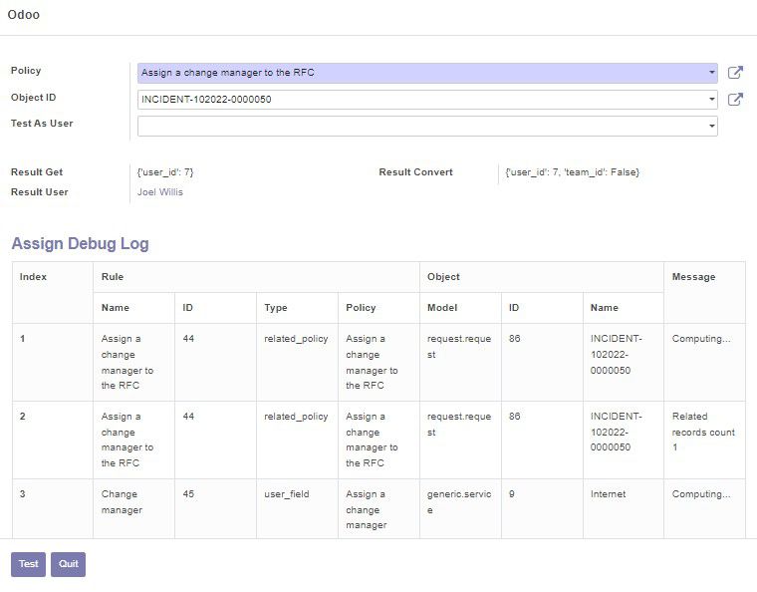
Task: Click the Quit button
Action: pos(68,564)
